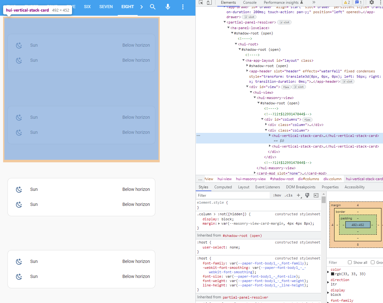Viewport: 383px width, 303px height.
Task: Switch to the Computed tab
Action: pyautogui.click(x=223, y=187)
